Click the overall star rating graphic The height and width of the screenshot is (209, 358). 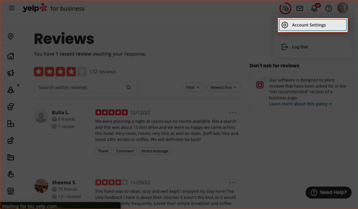click(60, 72)
